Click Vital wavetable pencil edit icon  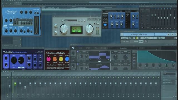(x=108, y=59)
